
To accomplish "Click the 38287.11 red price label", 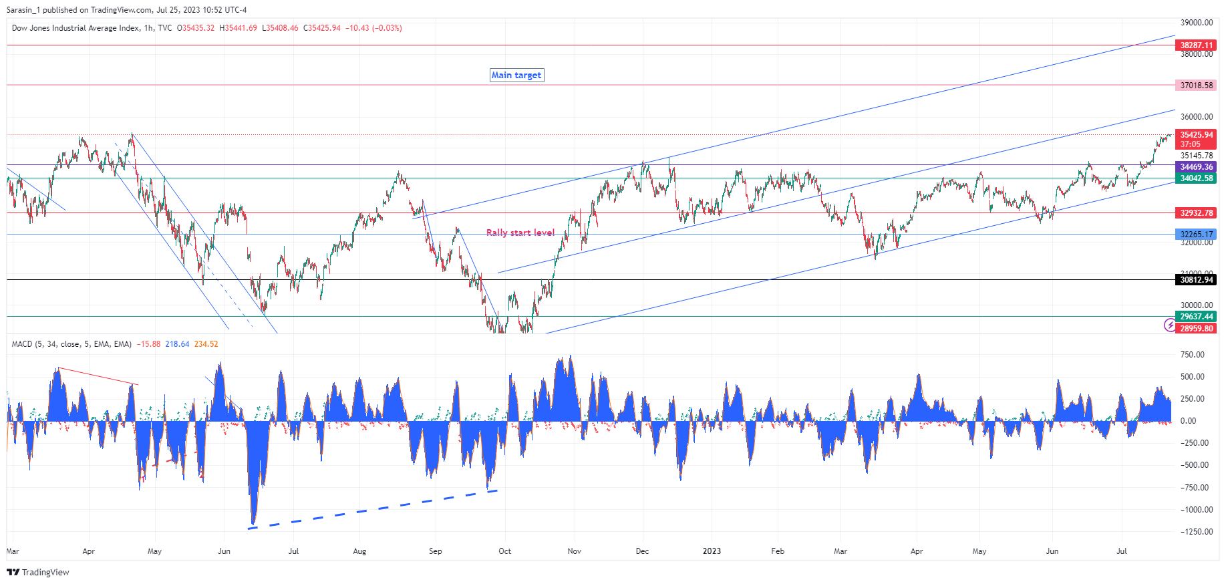I will click(1196, 45).
